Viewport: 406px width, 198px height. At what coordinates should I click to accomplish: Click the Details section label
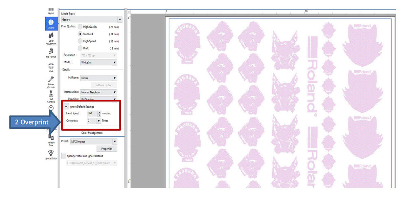(x=66, y=69)
